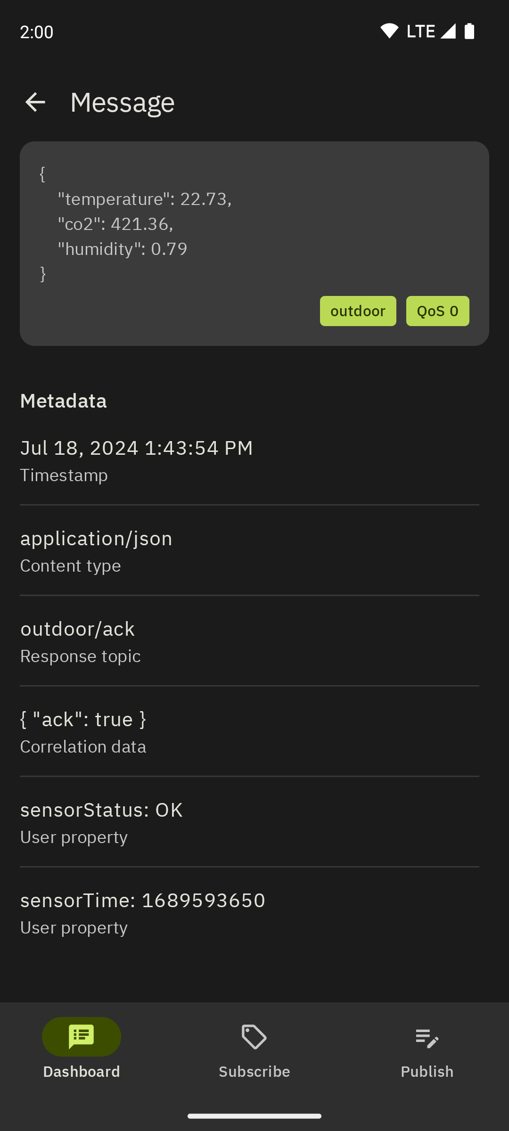Select the Timestamp metadata row

[249, 460]
